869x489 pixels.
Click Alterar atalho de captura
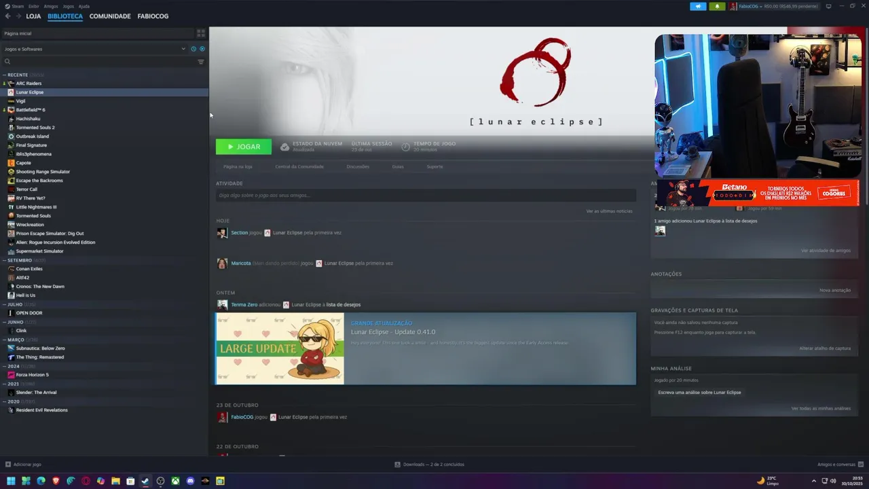(x=825, y=348)
